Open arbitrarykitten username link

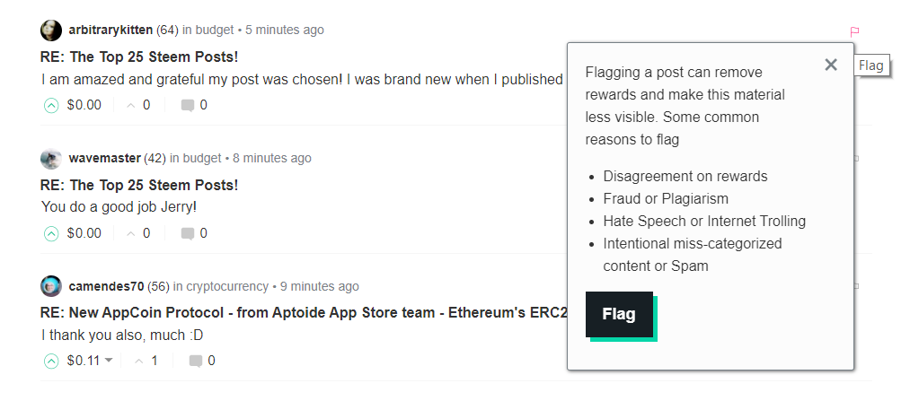click(110, 30)
